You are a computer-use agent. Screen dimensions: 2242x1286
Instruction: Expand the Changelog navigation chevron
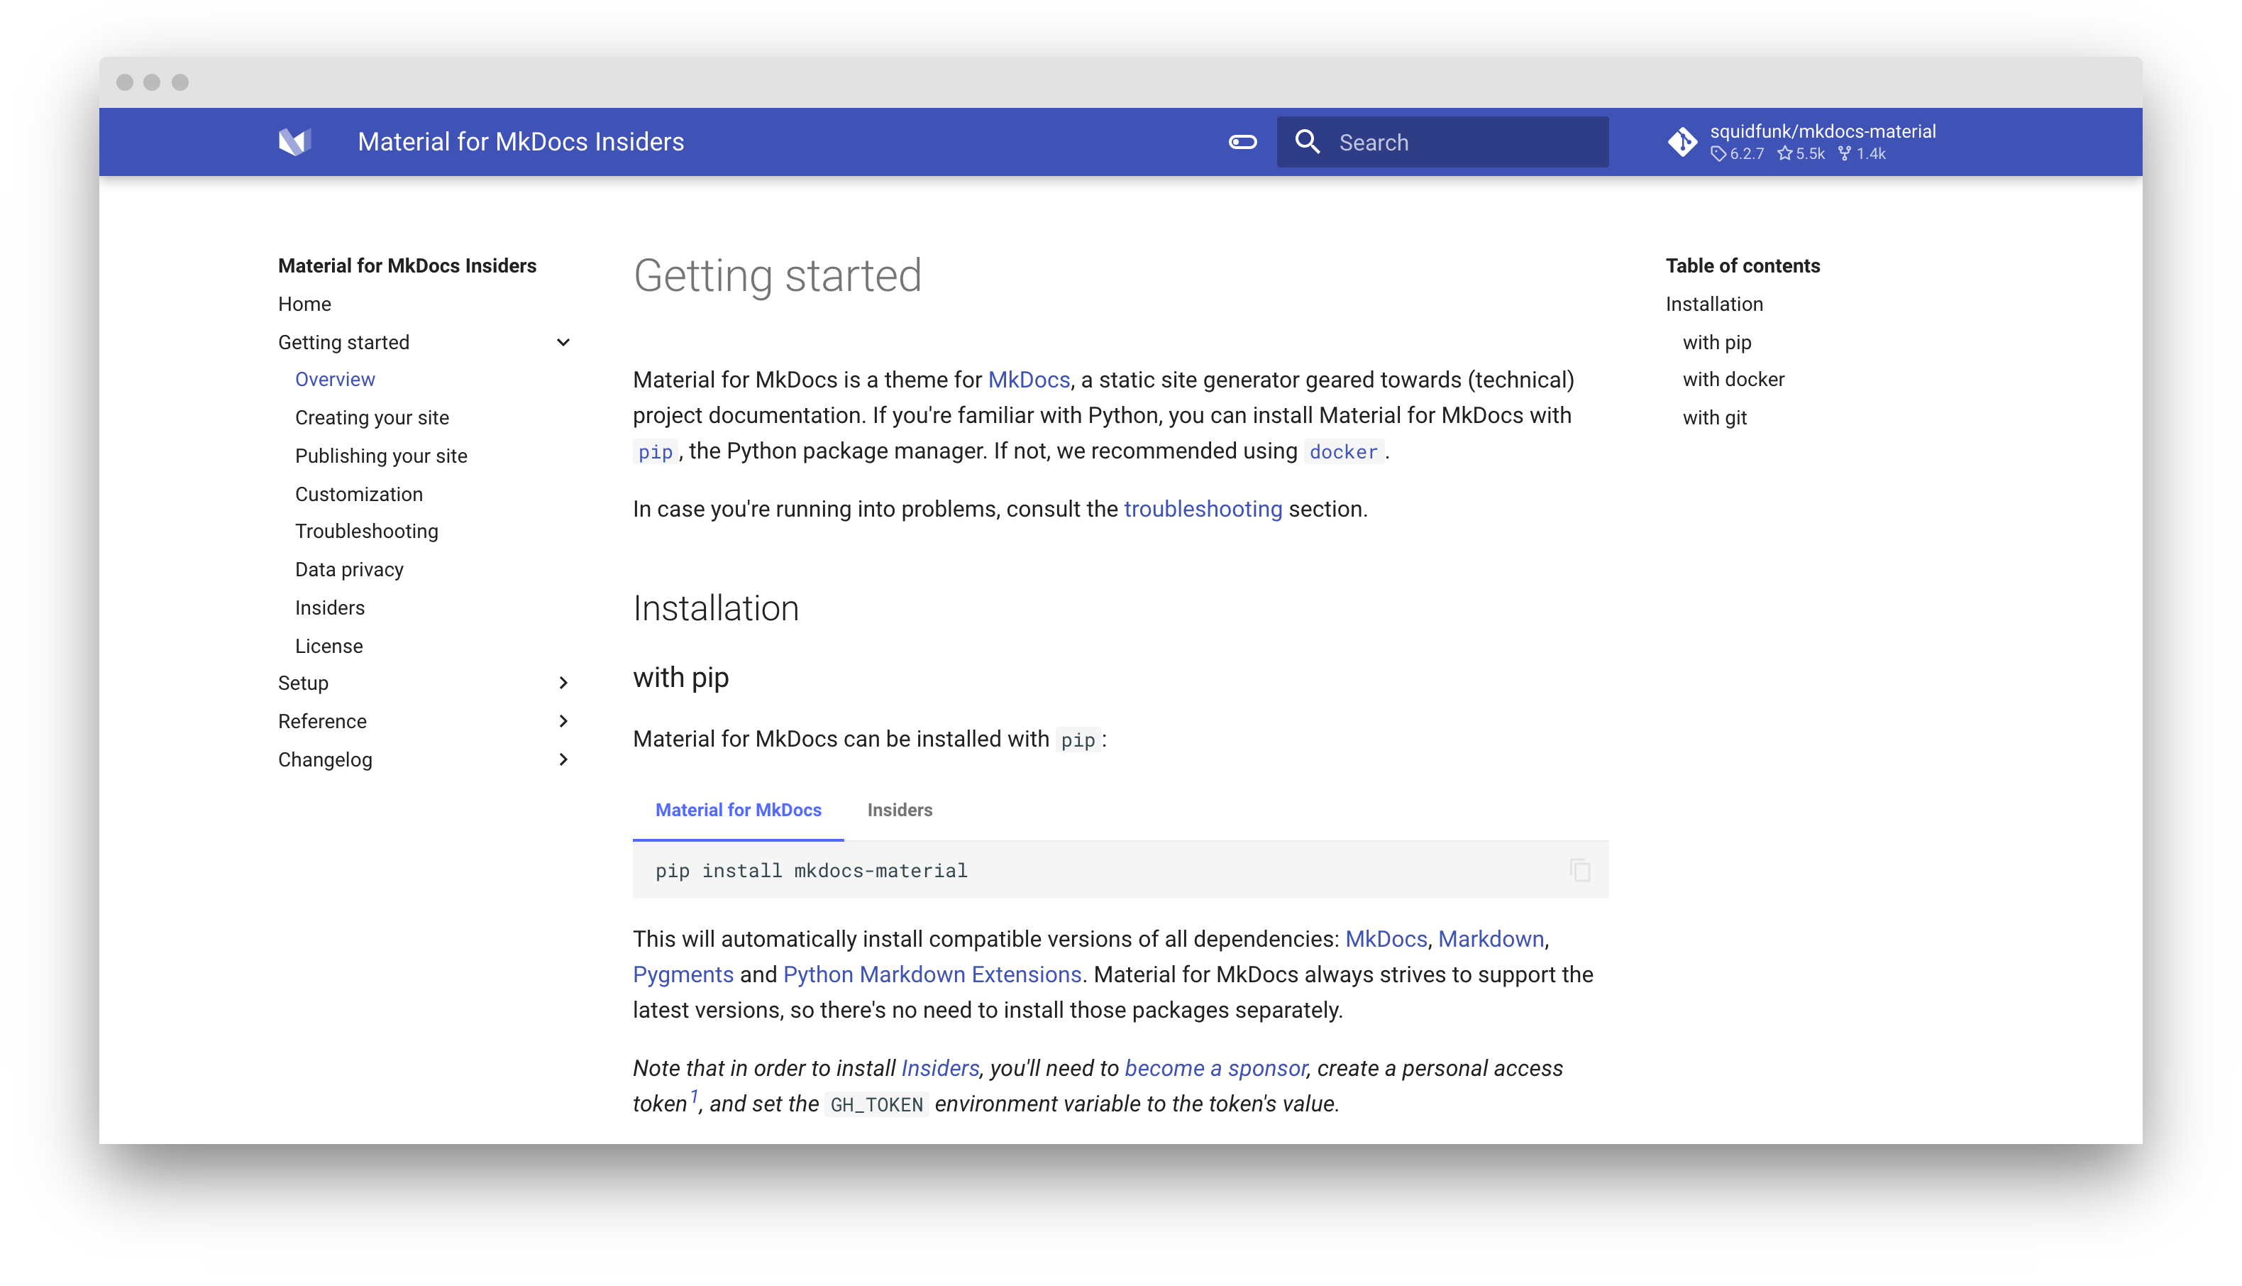pyautogui.click(x=563, y=759)
